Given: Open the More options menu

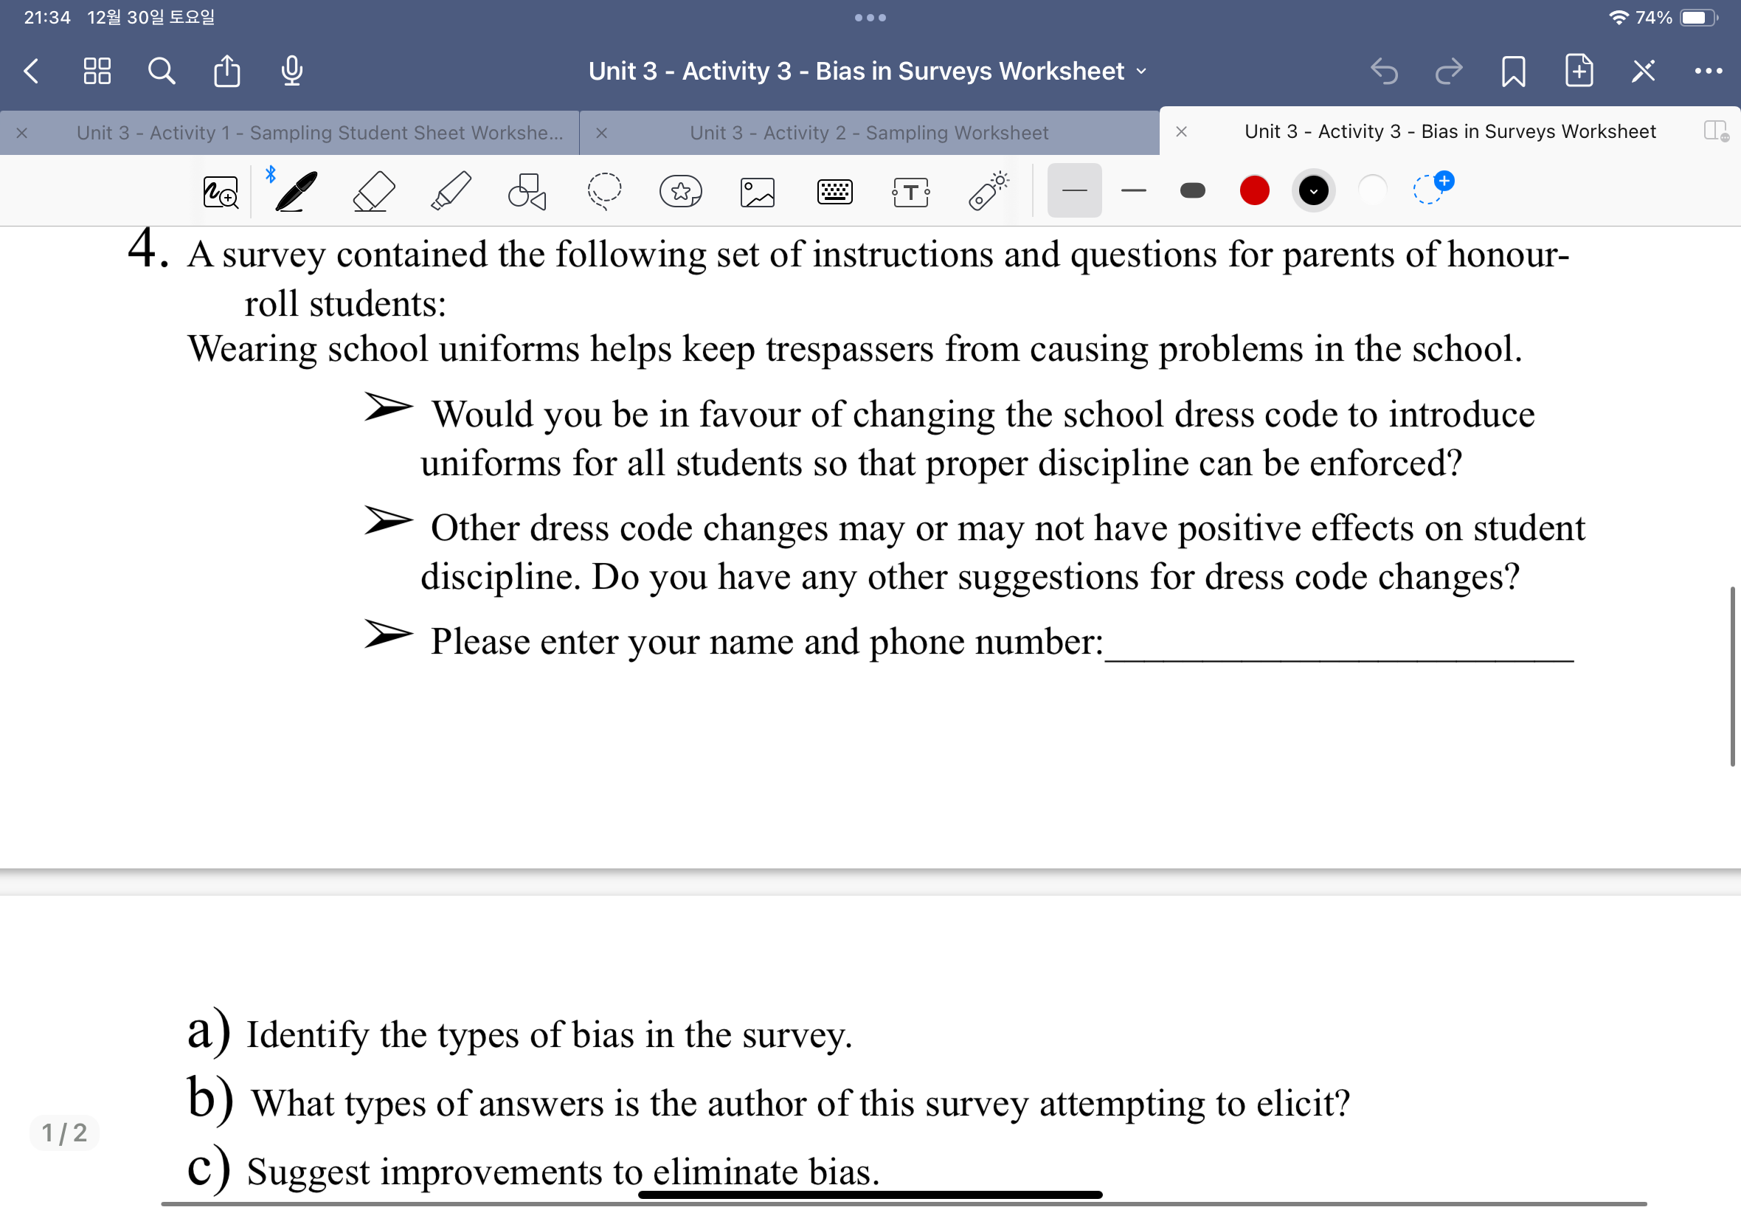Looking at the screenshot, I should 1707,71.
